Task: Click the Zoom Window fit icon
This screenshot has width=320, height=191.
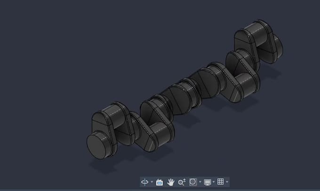Action: click(x=193, y=182)
